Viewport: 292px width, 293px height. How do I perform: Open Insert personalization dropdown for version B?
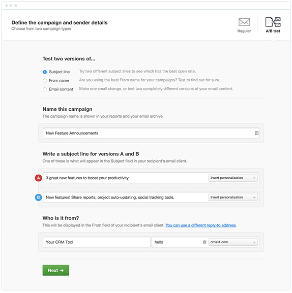(x=233, y=198)
